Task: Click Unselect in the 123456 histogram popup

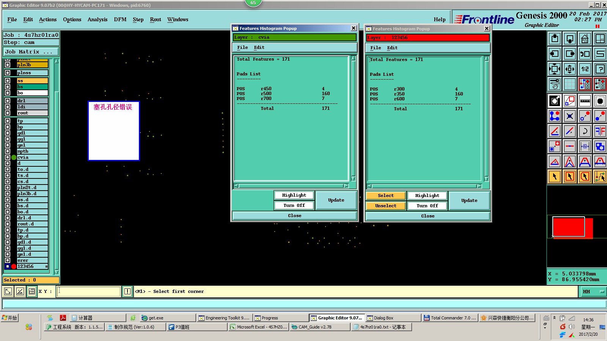Action: pyautogui.click(x=386, y=206)
